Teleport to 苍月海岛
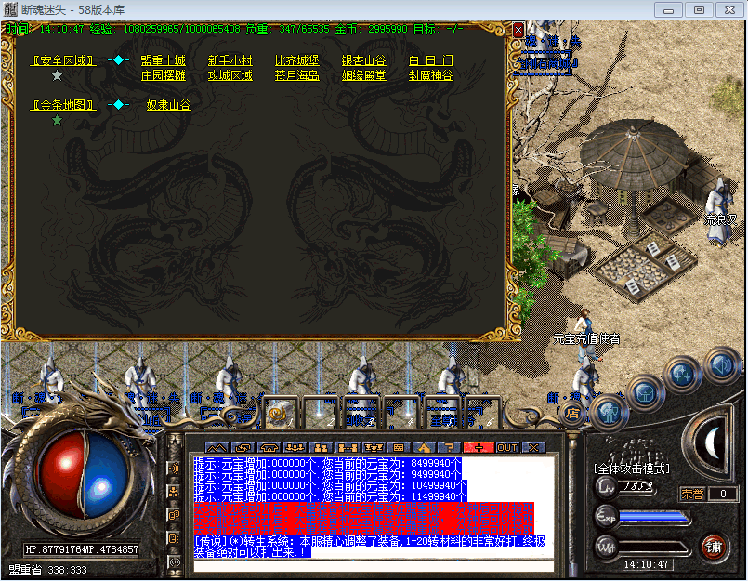 [296, 75]
